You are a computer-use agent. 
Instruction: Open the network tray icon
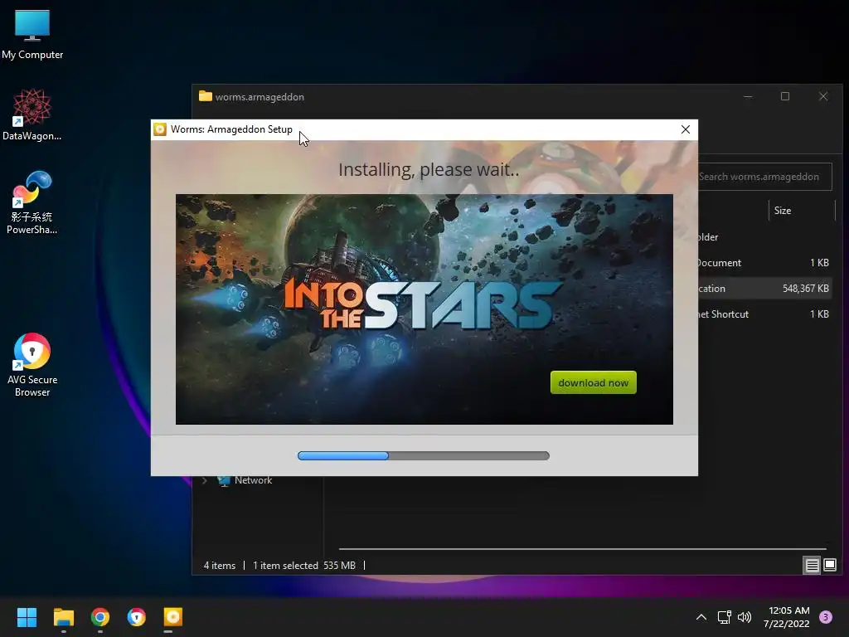pyautogui.click(x=724, y=617)
